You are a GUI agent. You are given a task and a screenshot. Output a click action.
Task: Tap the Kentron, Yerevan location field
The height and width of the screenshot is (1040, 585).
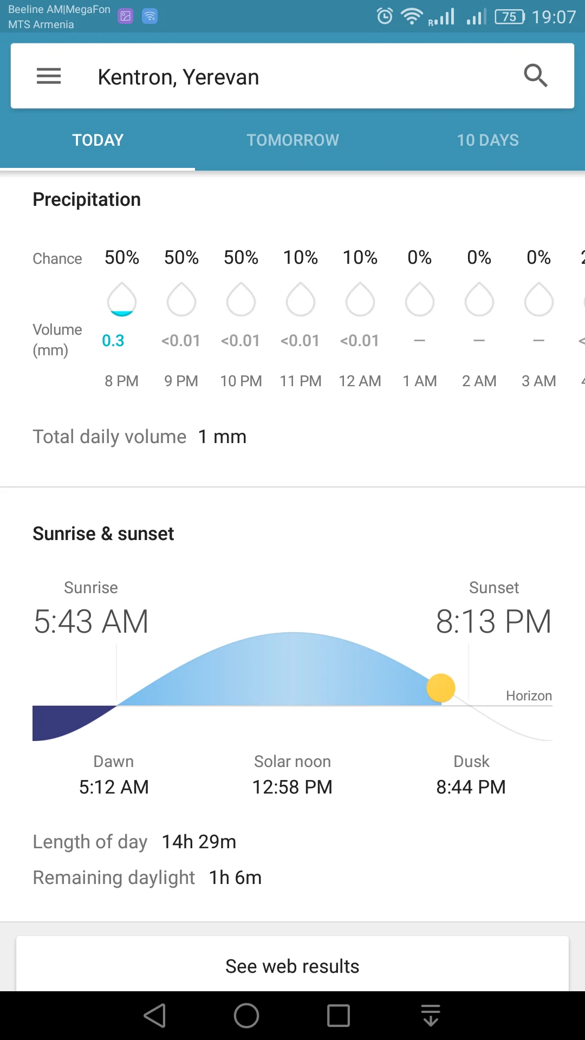[178, 77]
